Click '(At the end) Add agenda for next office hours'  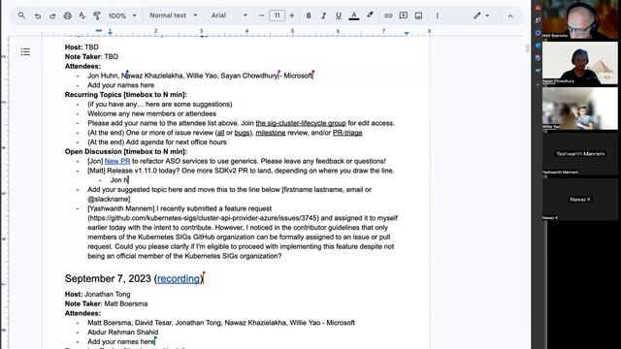[157, 143]
